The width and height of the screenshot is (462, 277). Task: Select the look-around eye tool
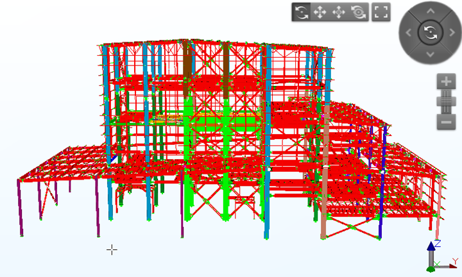(x=358, y=12)
